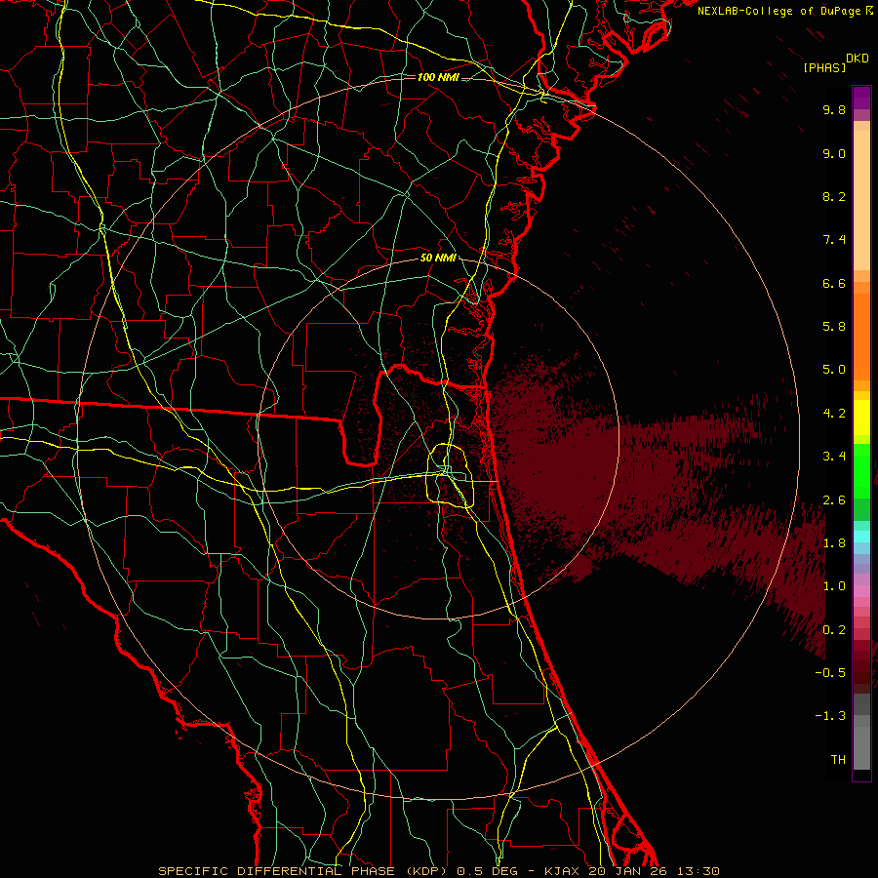878x878 pixels.
Task: Click the "50 NMI" range ring label
Action: tap(438, 259)
